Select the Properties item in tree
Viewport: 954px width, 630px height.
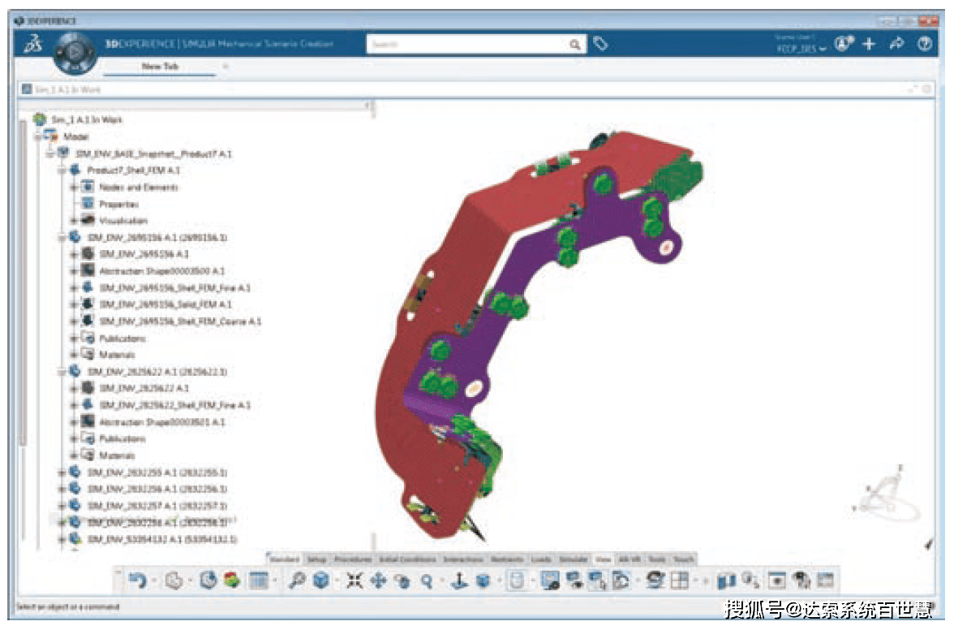[118, 205]
